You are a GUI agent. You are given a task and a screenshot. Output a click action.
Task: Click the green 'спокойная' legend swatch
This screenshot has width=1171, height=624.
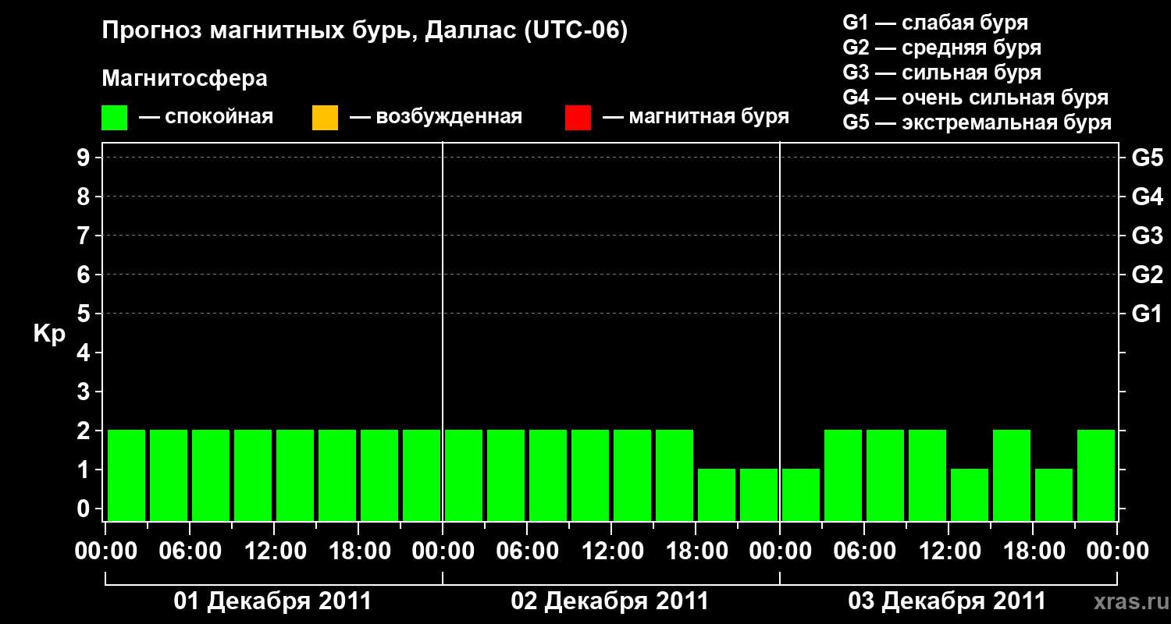point(114,118)
